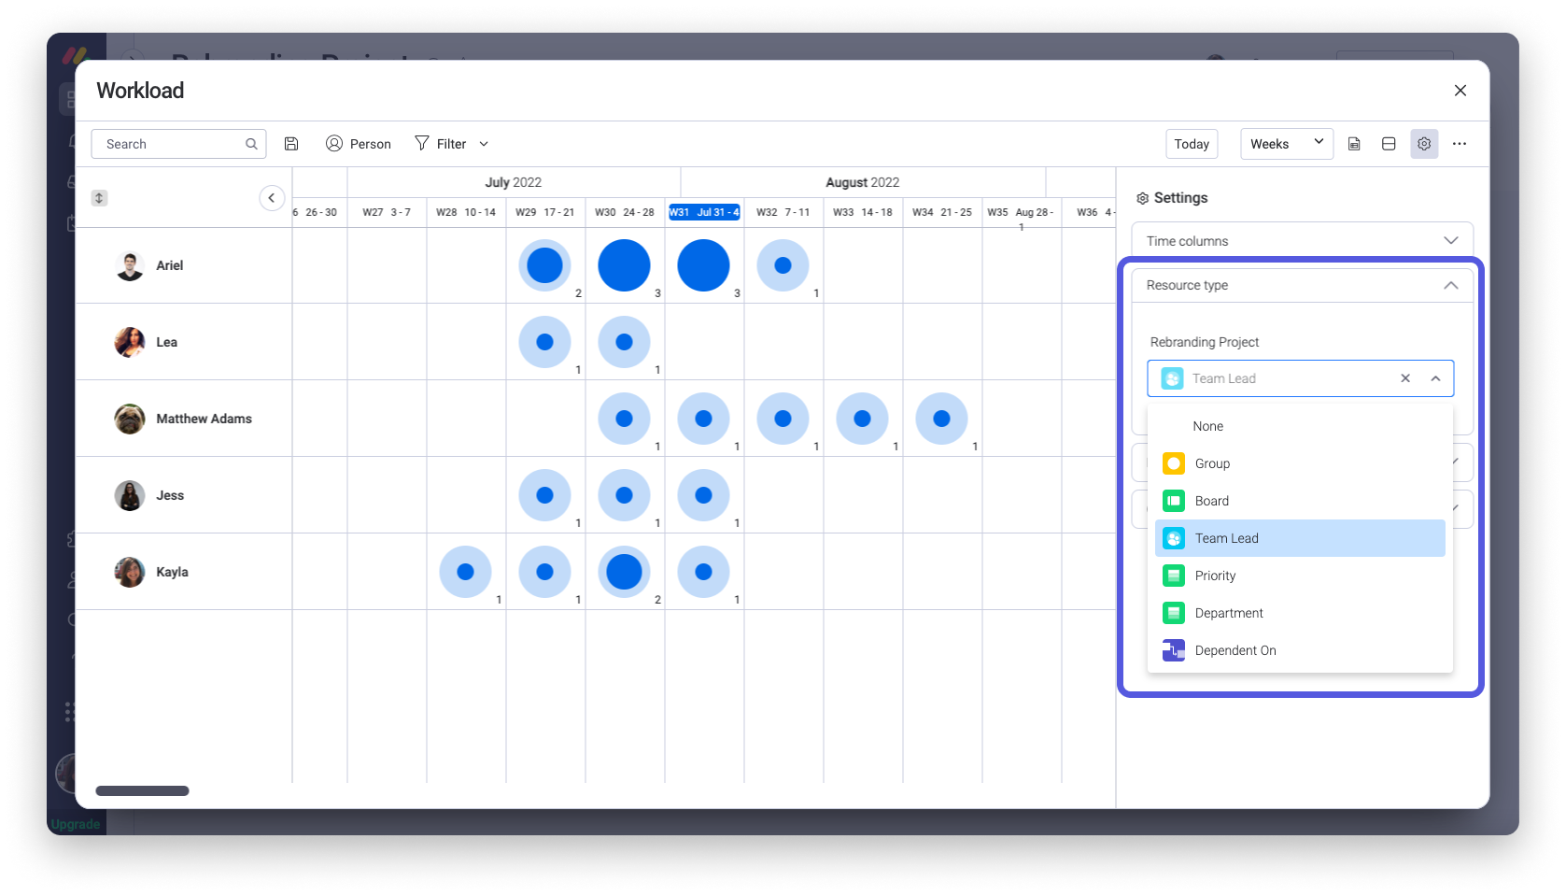This screenshot has height=896, width=1566.
Task: Select None in the resource list
Action: click(x=1300, y=426)
